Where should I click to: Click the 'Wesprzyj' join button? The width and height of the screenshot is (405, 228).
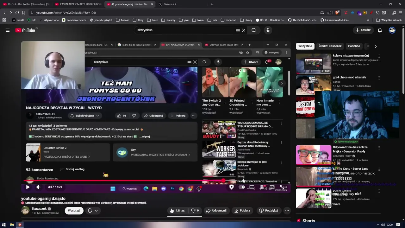point(74,211)
